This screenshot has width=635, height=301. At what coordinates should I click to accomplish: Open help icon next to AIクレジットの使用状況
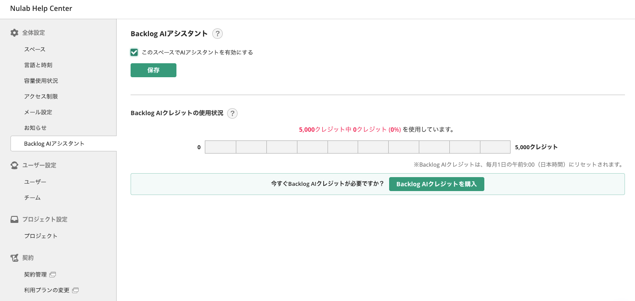232,113
